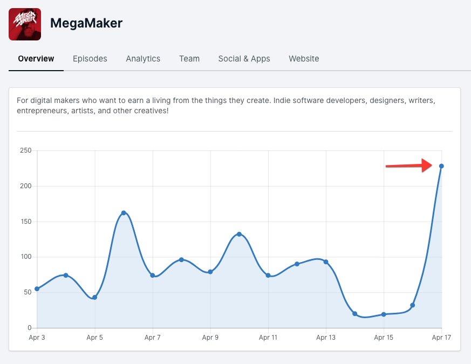
Task: Select the Apr 13 data point
Action: [x=326, y=262]
